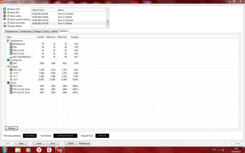Toggle the Stress CPU checkbox
245x153 pixels.
pyautogui.click(x=8, y=9)
